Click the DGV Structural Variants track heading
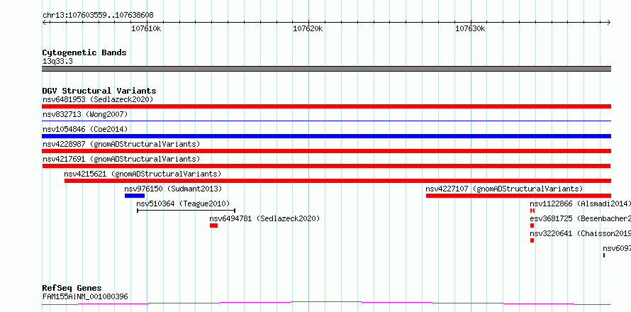This screenshot has height=312, width=631. tap(99, 91)
